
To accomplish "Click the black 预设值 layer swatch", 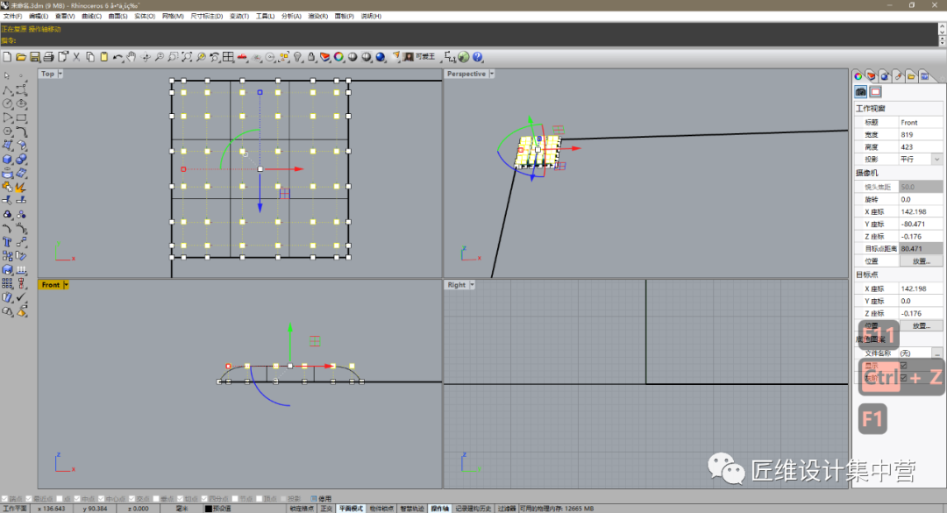I will (209, 509).
